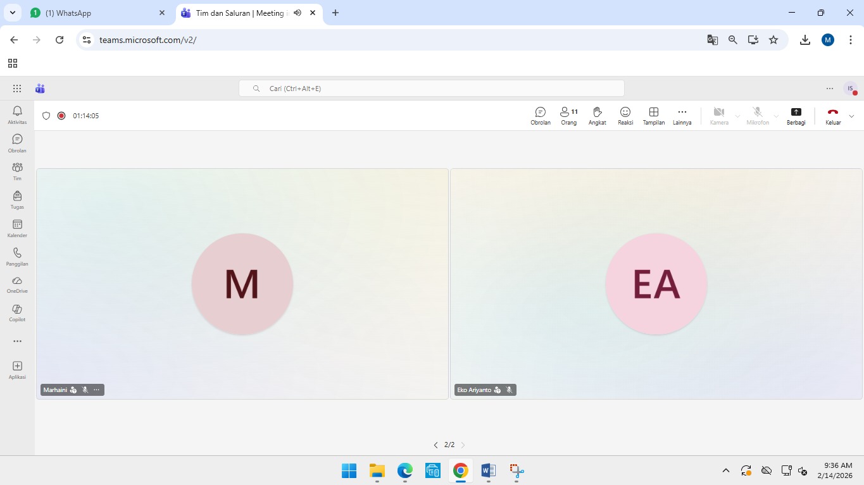This screenshot has width=864, height=485.
Task: Expand the Kamera options dropdown arrow
Action: 737,116
